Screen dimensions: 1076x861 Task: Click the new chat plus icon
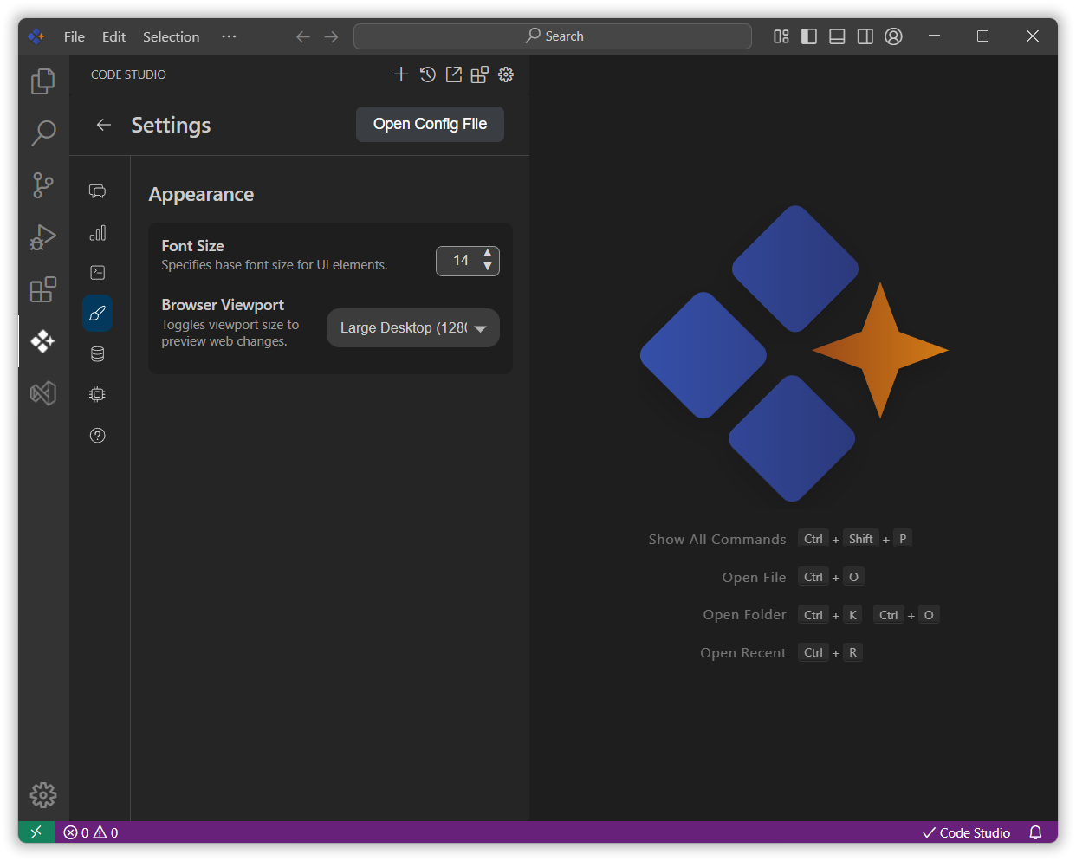pos(401,74)
